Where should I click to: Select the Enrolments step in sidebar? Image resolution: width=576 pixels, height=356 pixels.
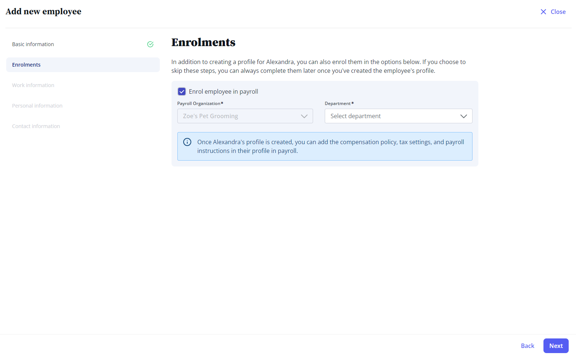pos(83,65)
